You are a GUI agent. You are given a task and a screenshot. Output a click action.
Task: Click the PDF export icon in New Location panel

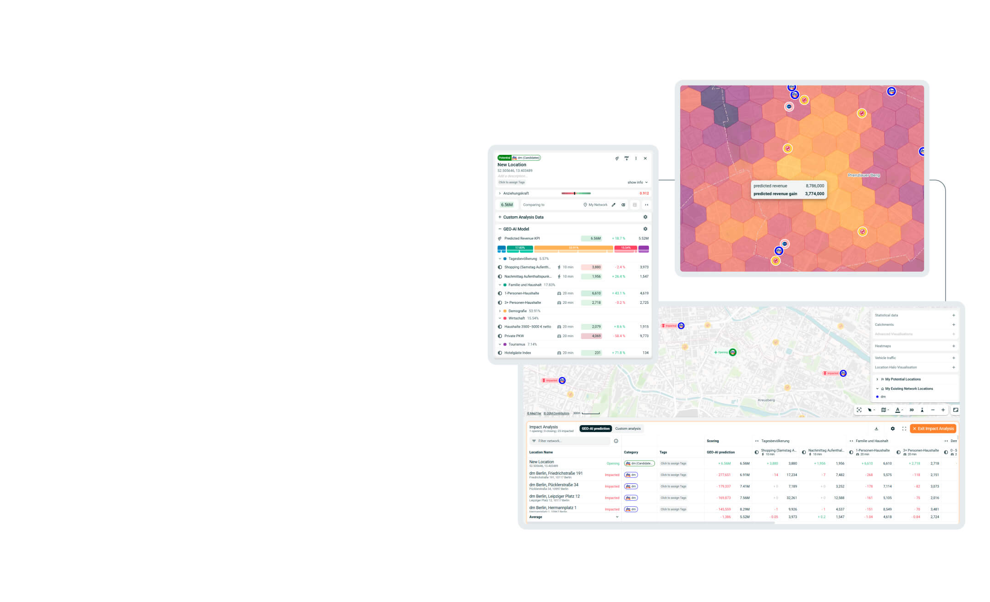coord(627,158)
